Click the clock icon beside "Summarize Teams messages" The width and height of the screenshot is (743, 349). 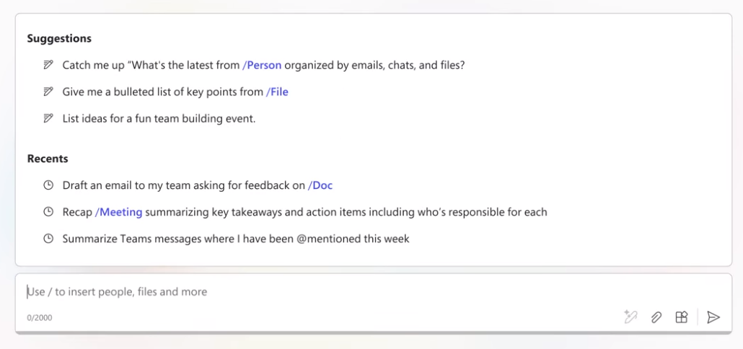pyautogui.click(x=48, y=239)
